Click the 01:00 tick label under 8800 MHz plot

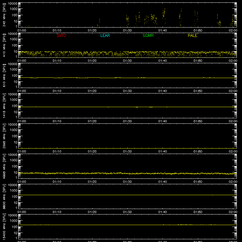22,212
